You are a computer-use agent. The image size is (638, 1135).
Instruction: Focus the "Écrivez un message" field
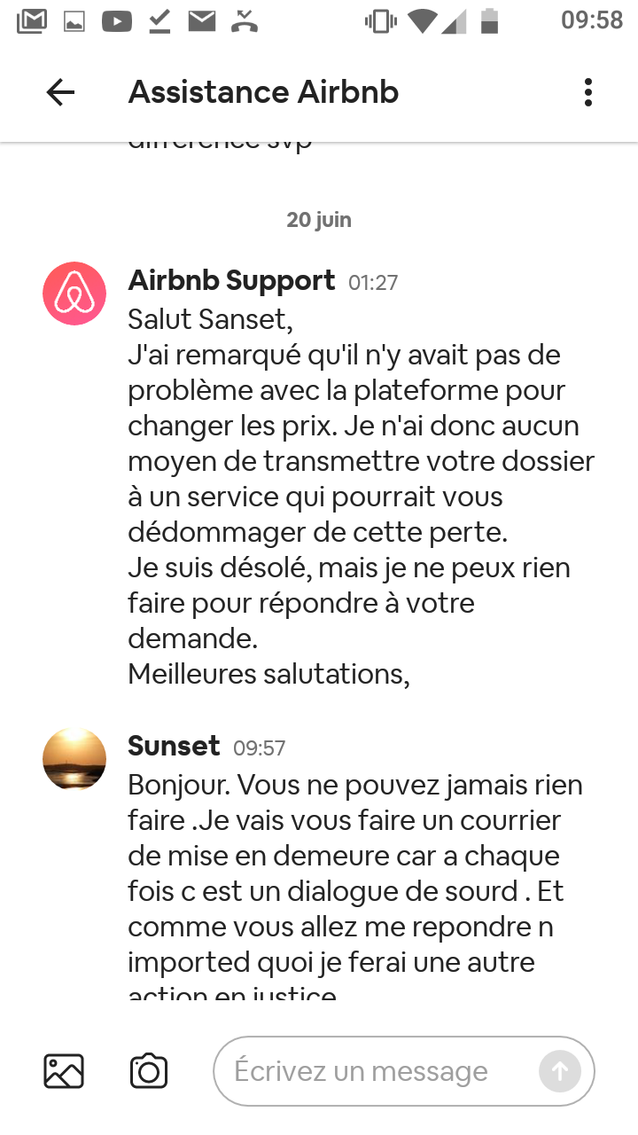(372, 1071)
